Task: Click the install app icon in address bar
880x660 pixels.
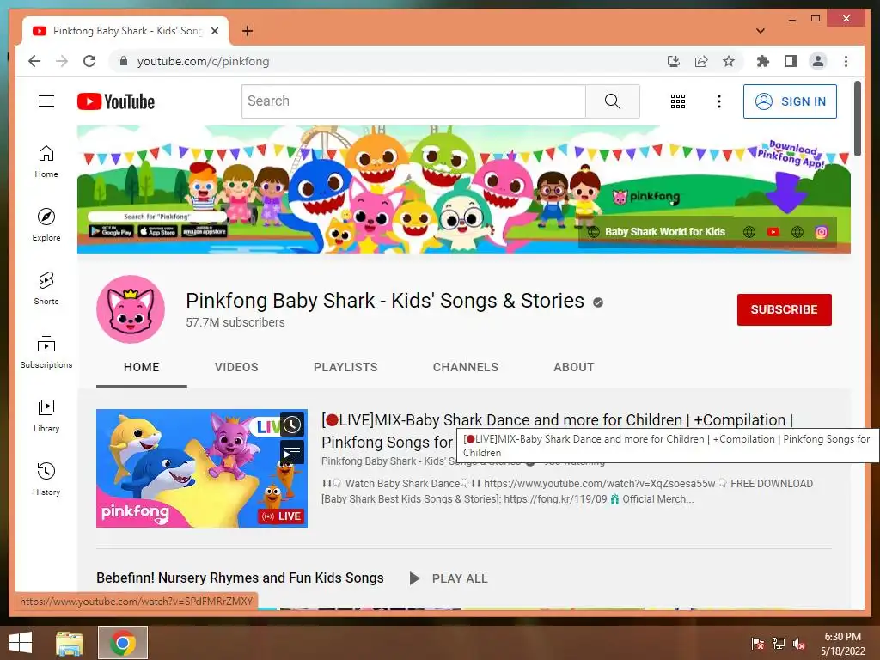Action: click(x=674, y=61)
